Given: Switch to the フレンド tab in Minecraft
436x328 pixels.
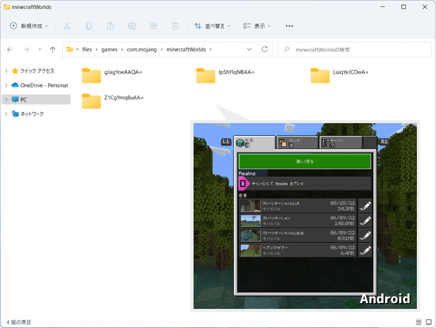Looking at the screenshot, I should point(298,143).
